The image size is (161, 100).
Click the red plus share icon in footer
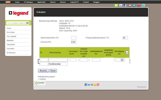coord(98,85)
